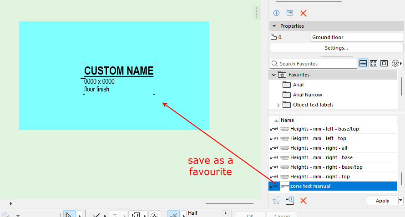The image size is (405, 217).
Task: Select the Object text labels folder
Action: tap(308, 105)
